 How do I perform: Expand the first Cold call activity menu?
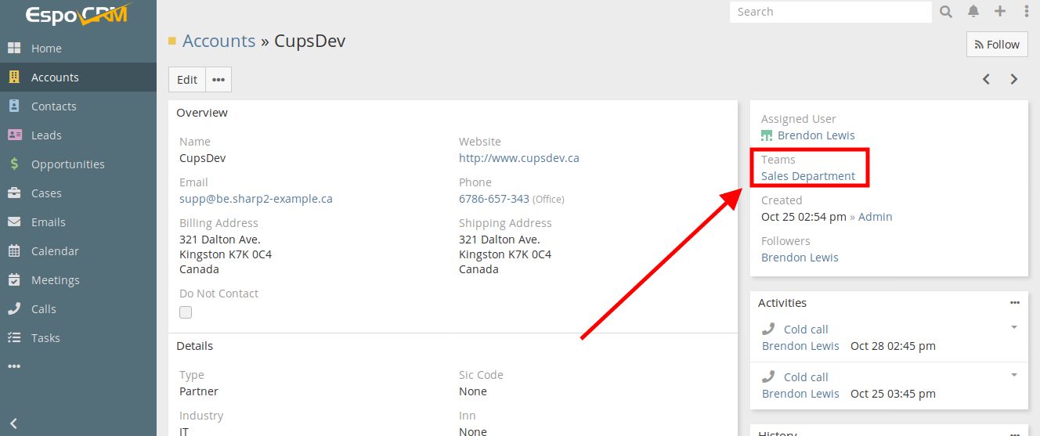pyautogui.click(x=1014, y=327)
